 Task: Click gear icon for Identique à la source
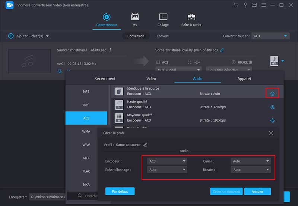pyautogui.click(x=272, y=94)
